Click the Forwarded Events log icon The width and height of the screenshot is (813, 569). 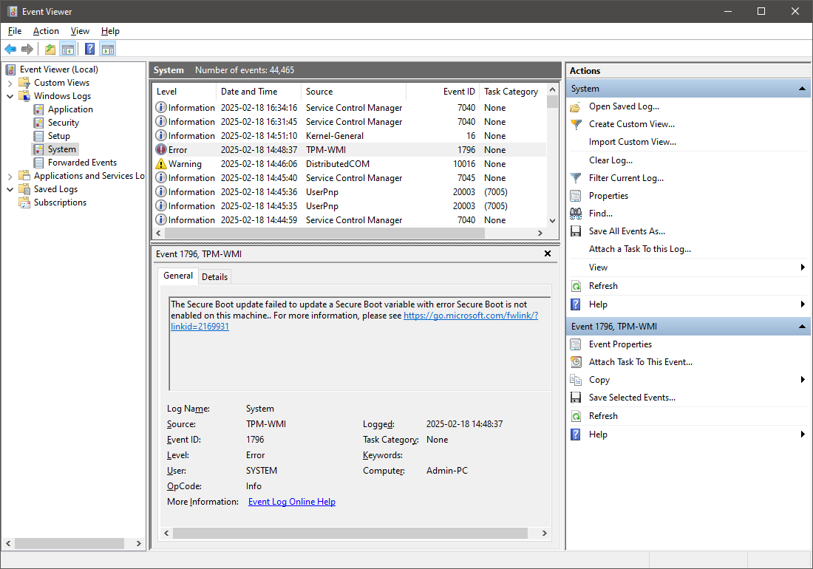click(38, 163)
